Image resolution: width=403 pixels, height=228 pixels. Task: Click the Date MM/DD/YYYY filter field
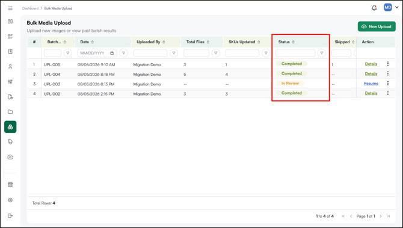click(x=97, y=53)
